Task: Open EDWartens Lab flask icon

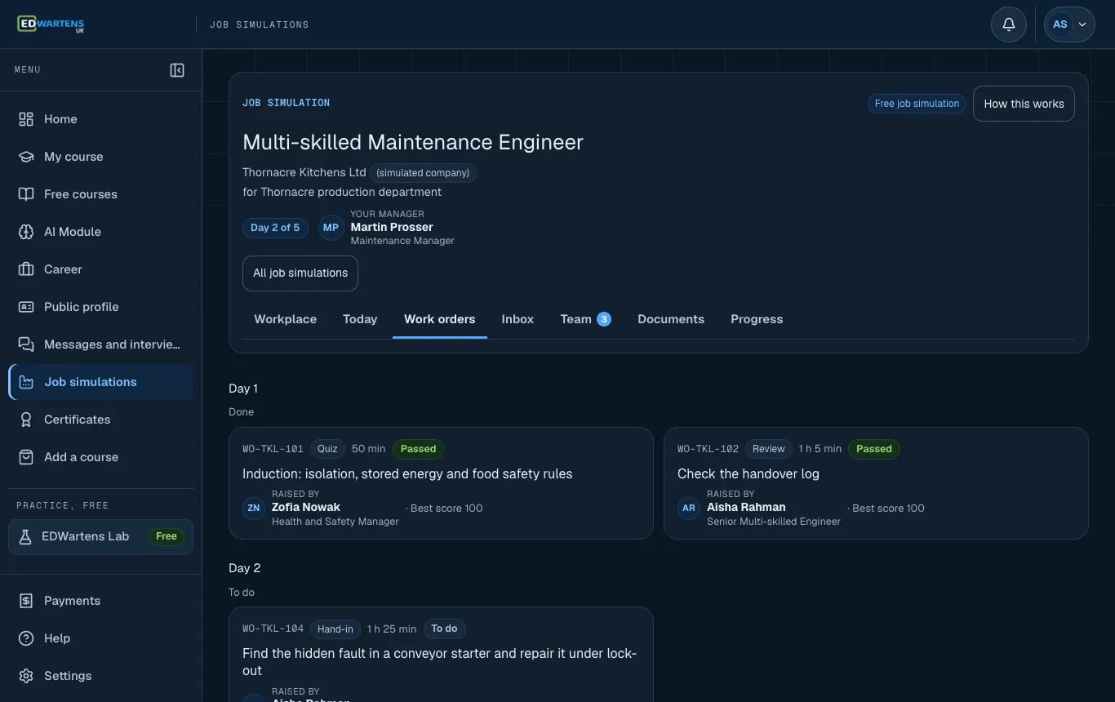Action: click(25, 537)
